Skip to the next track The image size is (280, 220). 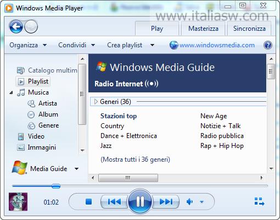coord(166,202)
